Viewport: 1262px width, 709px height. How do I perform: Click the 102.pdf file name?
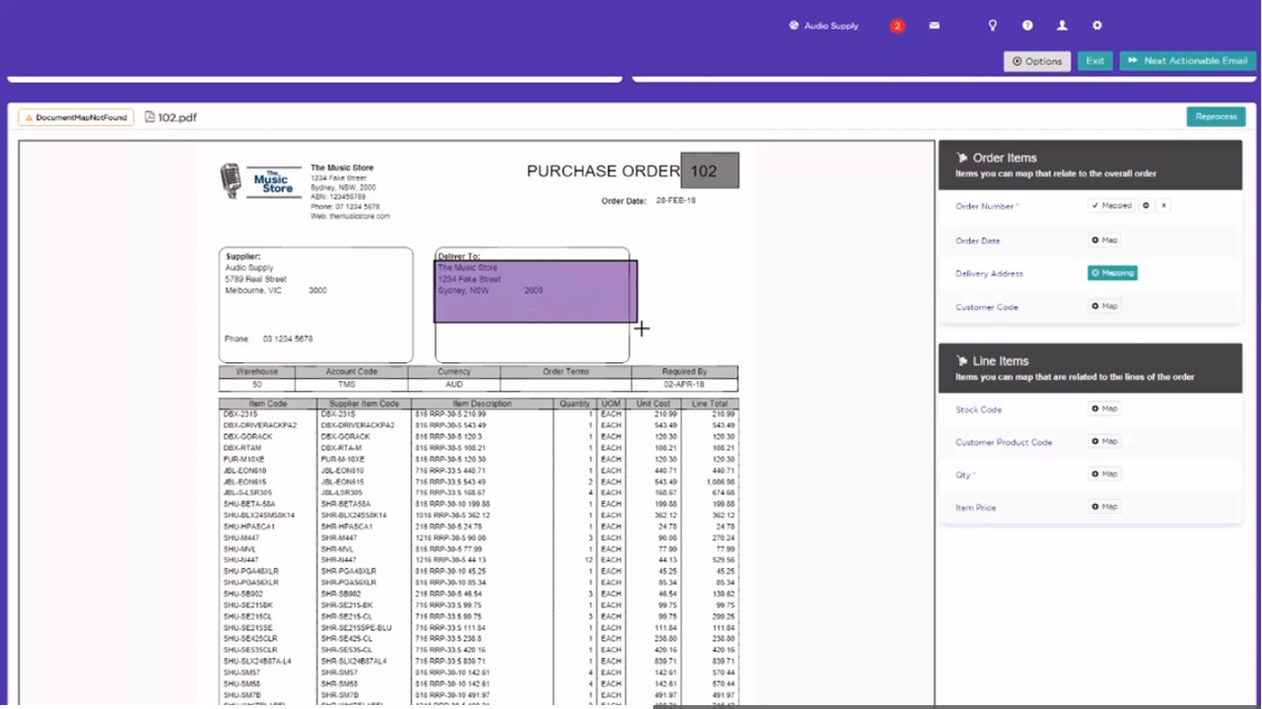click(177, 117)
